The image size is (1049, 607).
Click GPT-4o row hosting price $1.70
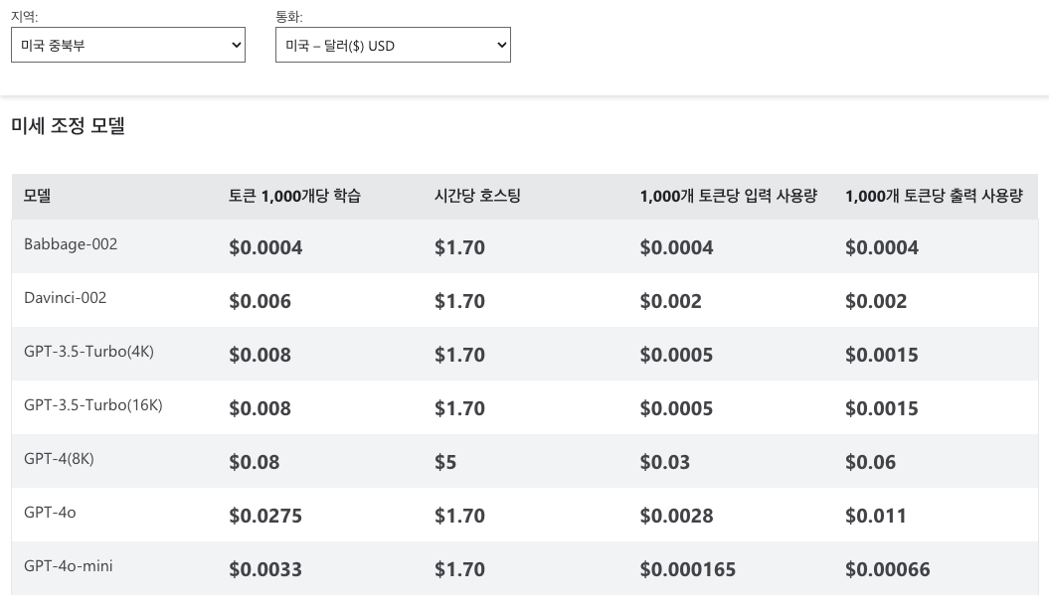point(459,516)
